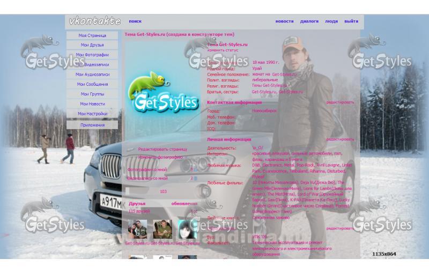Click the Контактная информация heading

(x=234, y=102)
